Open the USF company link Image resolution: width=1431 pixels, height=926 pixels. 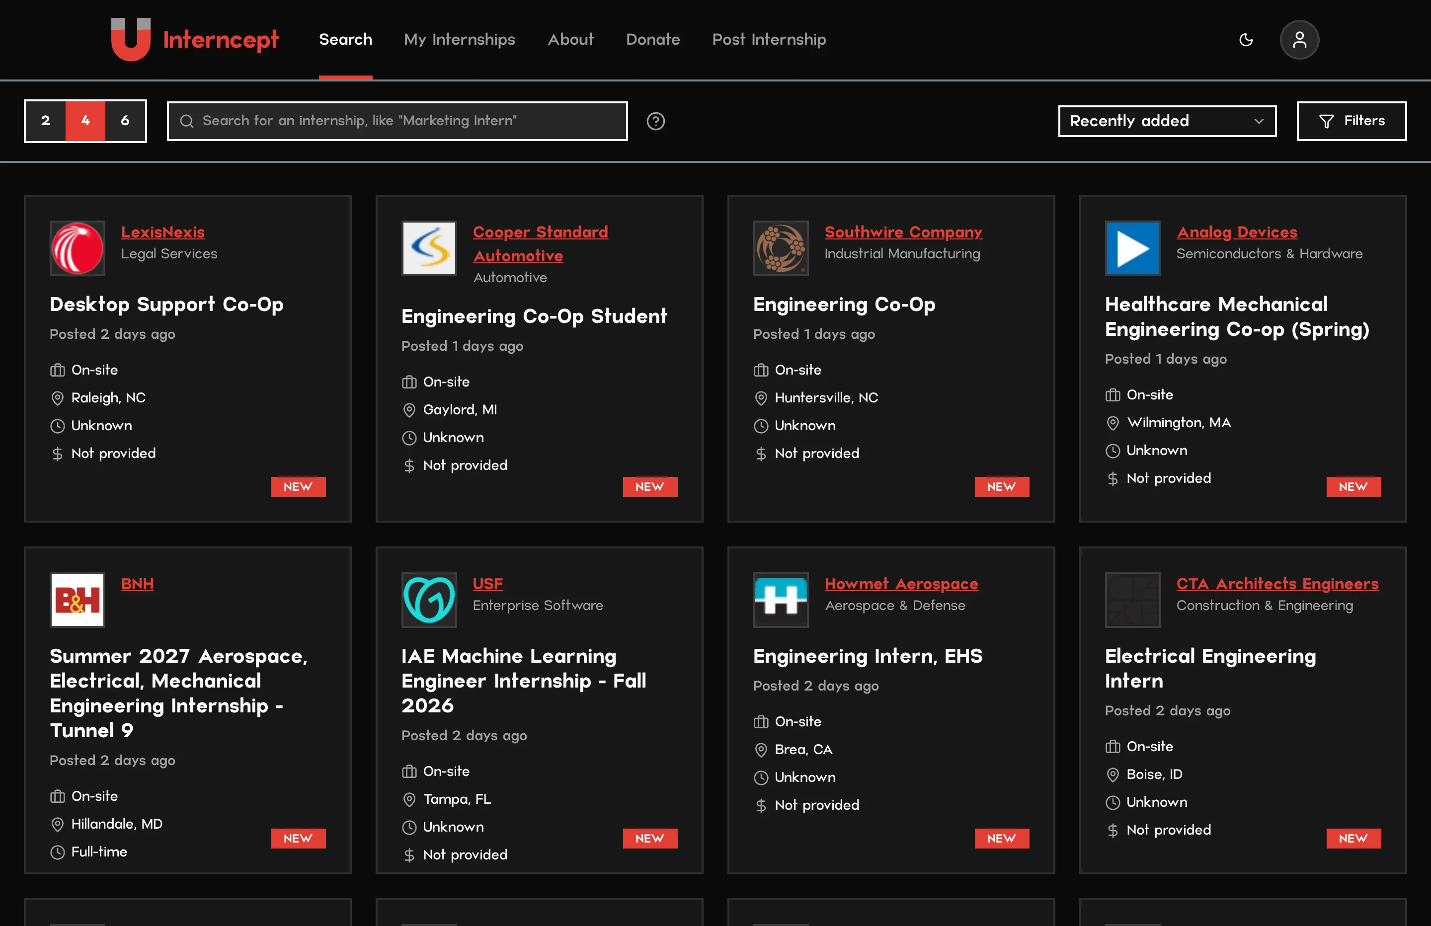(487, 584)
